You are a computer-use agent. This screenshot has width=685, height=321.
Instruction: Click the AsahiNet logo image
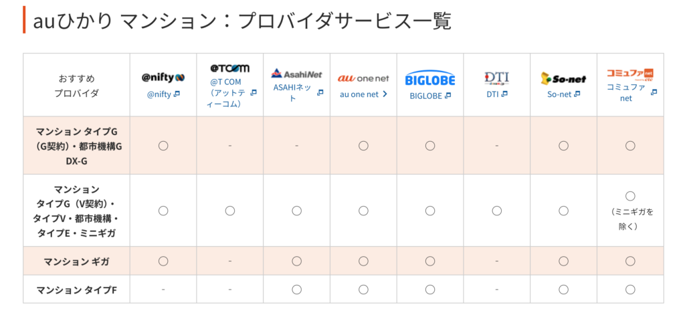pos(296,73)
